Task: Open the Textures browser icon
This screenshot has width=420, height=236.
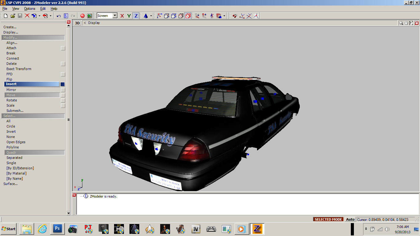Action: [x=89, y=16]
